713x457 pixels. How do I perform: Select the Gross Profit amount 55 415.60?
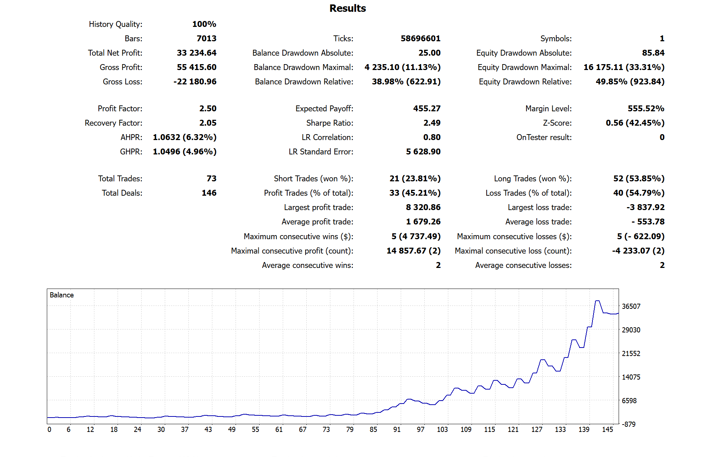(196, 67)
